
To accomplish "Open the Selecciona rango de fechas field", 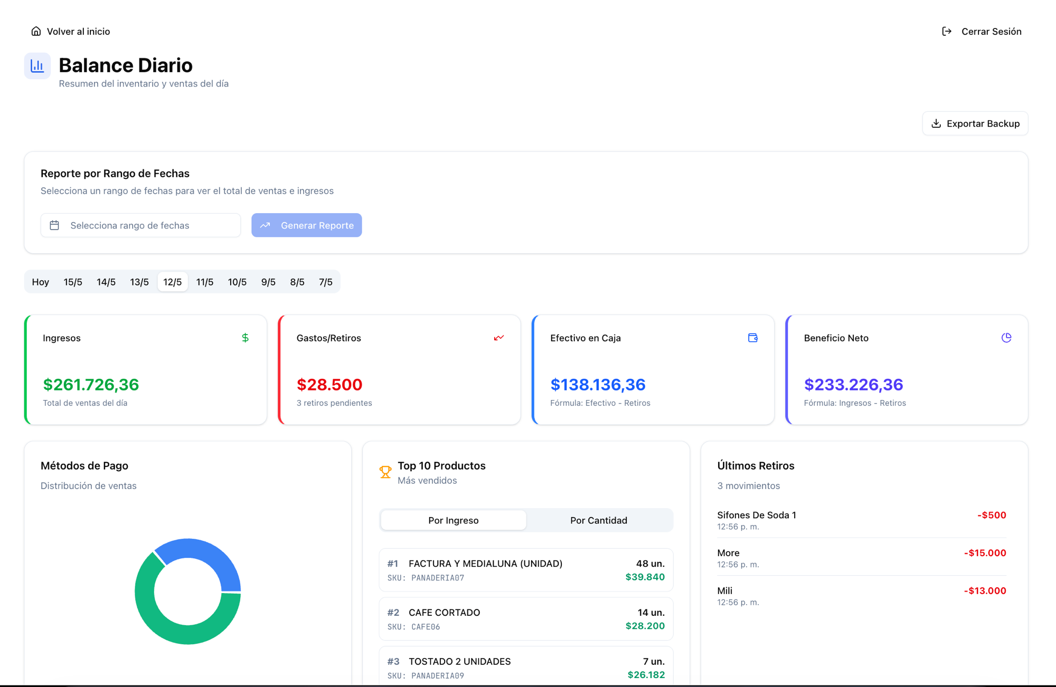I will click(140, 225).
